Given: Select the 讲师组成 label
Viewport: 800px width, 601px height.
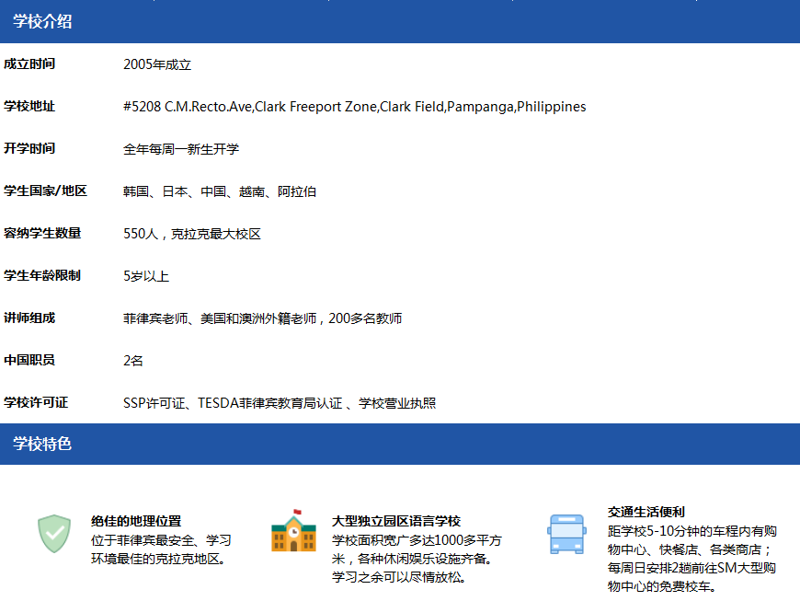Looking at the screenshot, I should (x=29, y=318).
